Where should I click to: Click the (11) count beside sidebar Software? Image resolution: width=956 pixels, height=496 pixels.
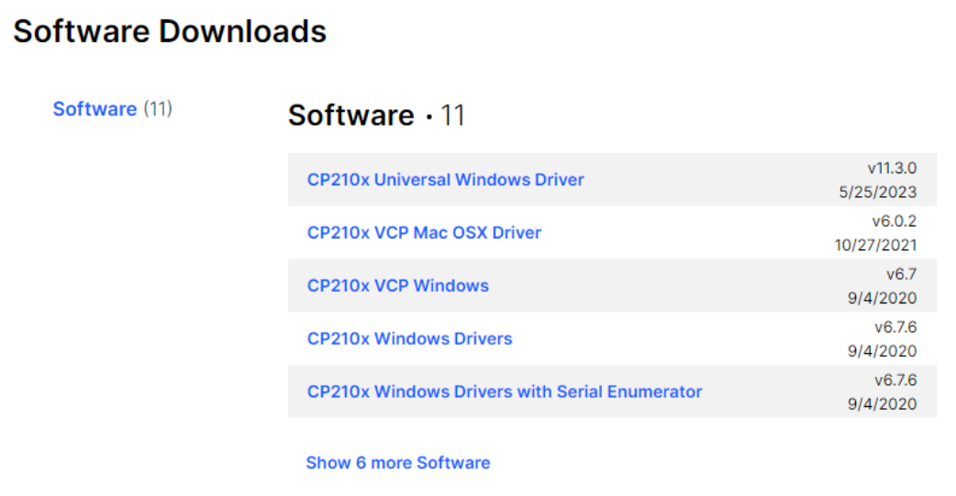[158, 109]
